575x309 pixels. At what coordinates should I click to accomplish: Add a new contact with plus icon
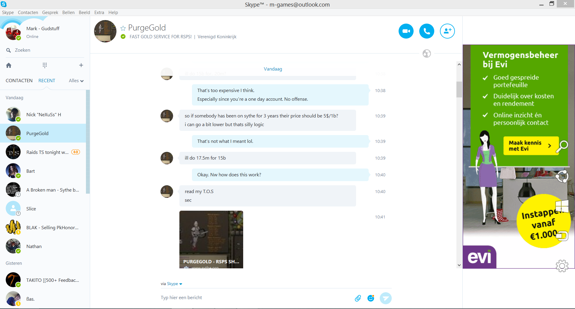pyautogui.click(x=81, y=65)
